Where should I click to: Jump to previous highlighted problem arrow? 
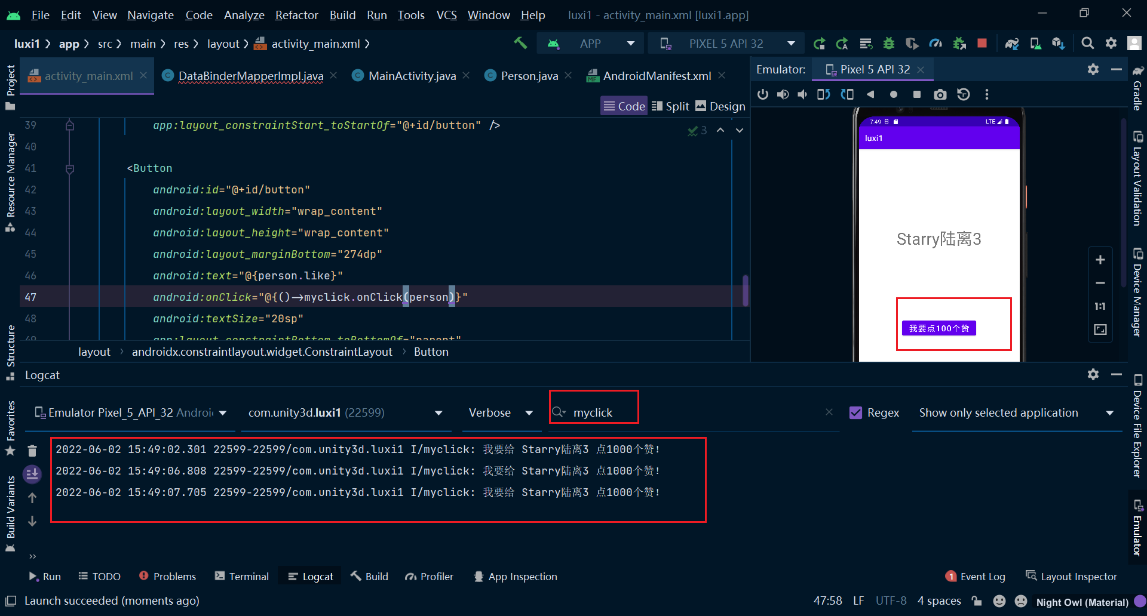(x=720, y=130)
